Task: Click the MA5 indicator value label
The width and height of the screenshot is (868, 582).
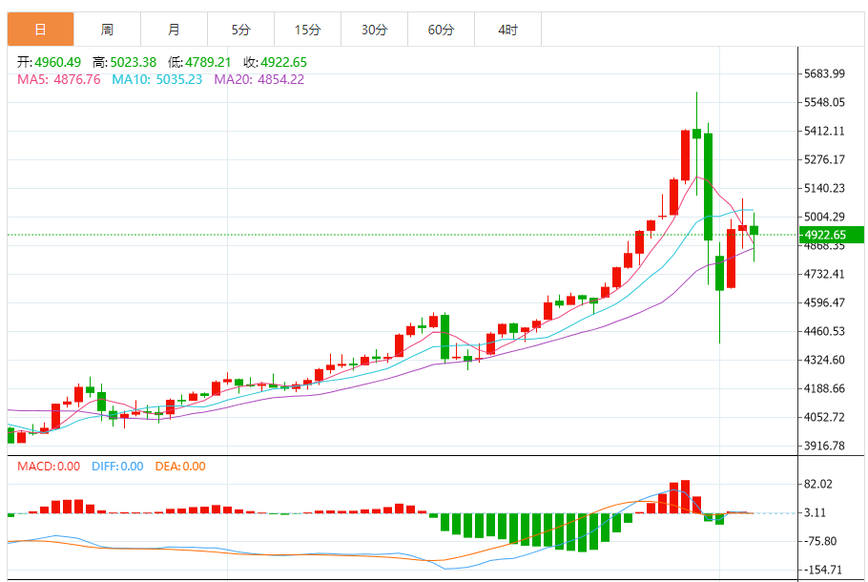Action: 59,79
